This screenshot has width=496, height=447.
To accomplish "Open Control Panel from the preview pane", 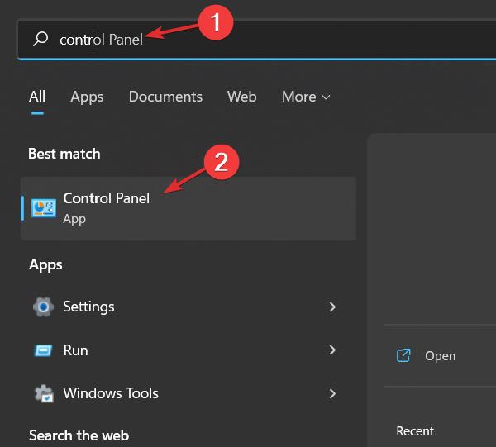I will [440, 356].
